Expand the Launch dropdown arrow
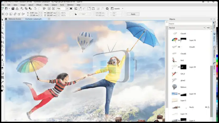The width and height of the screenshot is (219, 123). click(x=123, y=9)
